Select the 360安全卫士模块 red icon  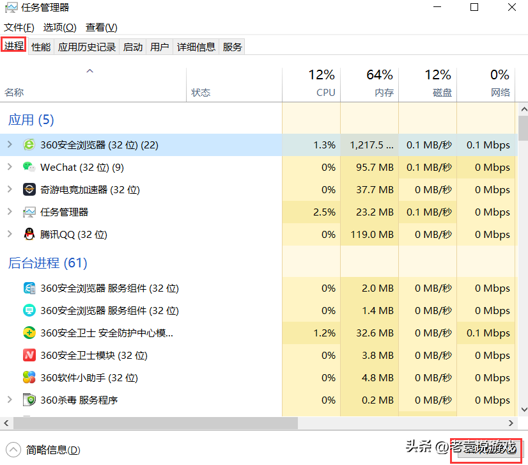[x=29, y=356]
